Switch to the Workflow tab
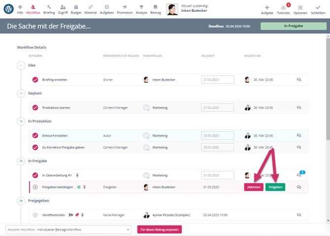This screenshot has height=236, width=330. coord(33,9)
